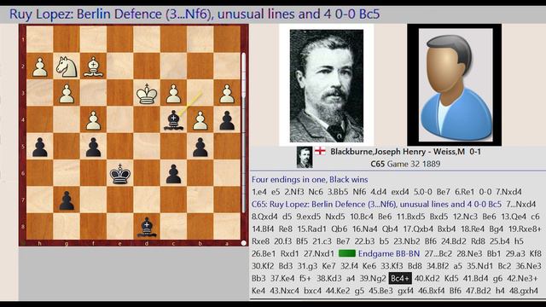
Task: Select the white king on d3
Action: (x=147, y=93)
